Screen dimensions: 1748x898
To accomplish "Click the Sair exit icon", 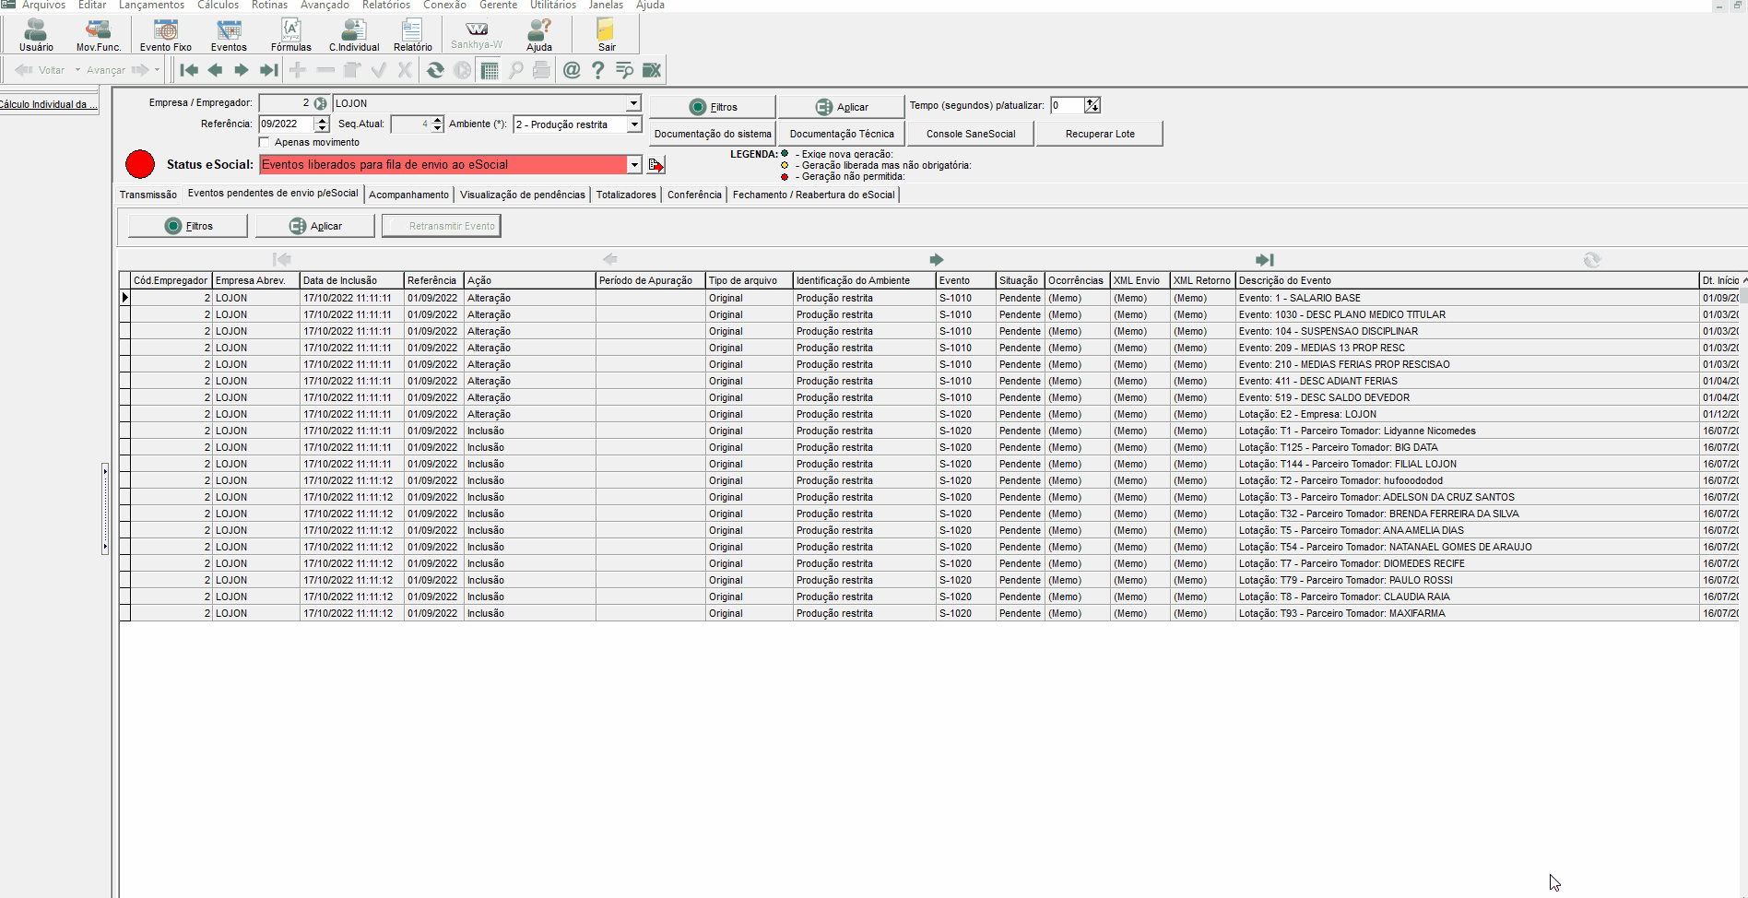I will point(607,35).
